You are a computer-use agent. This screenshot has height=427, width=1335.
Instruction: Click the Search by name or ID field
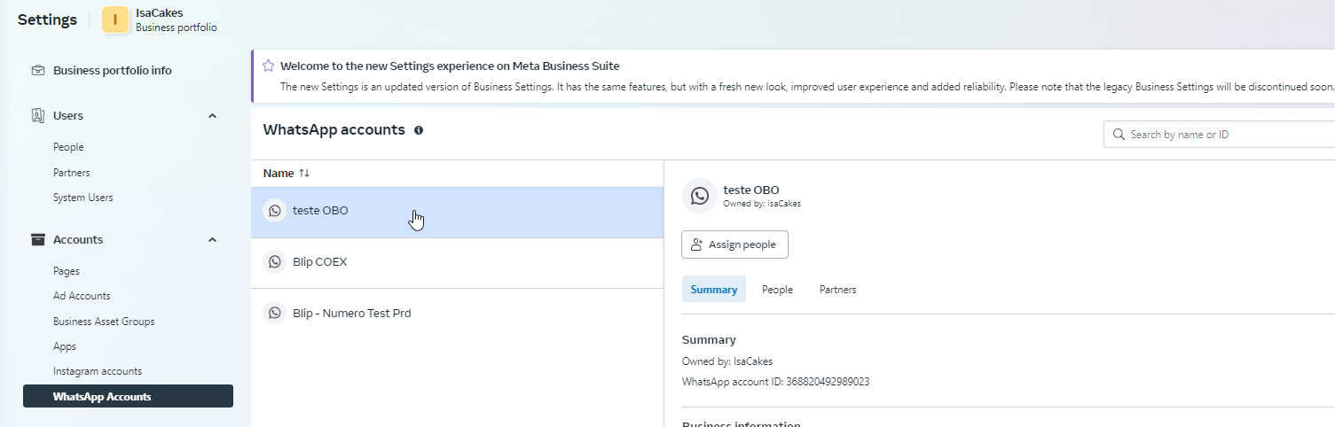1220,135
